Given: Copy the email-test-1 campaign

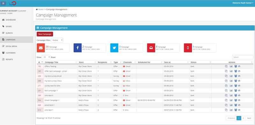Looking at the screenshot, I should [x=226, y=105].
